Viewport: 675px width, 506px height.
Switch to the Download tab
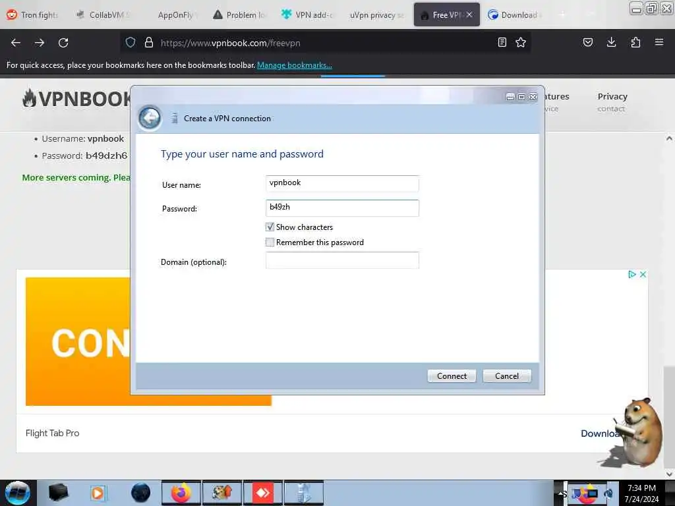tap(515, 14)
